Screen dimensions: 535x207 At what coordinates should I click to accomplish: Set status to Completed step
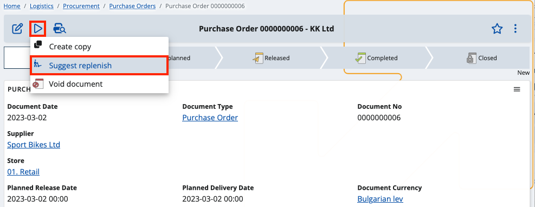click(x=376, y=58)
